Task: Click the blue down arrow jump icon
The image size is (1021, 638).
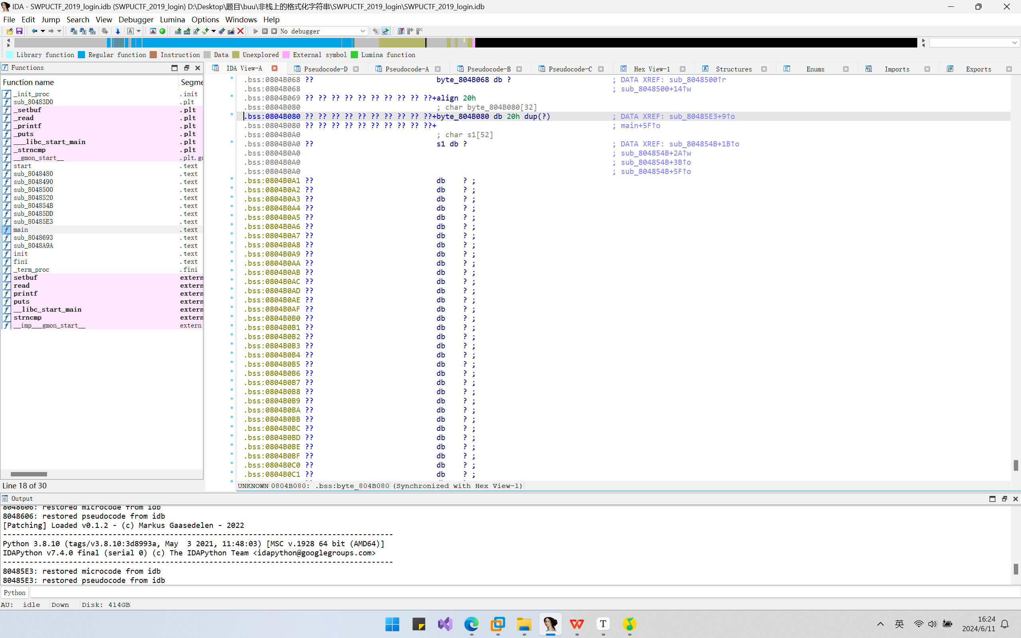Action: coord(118,31)
